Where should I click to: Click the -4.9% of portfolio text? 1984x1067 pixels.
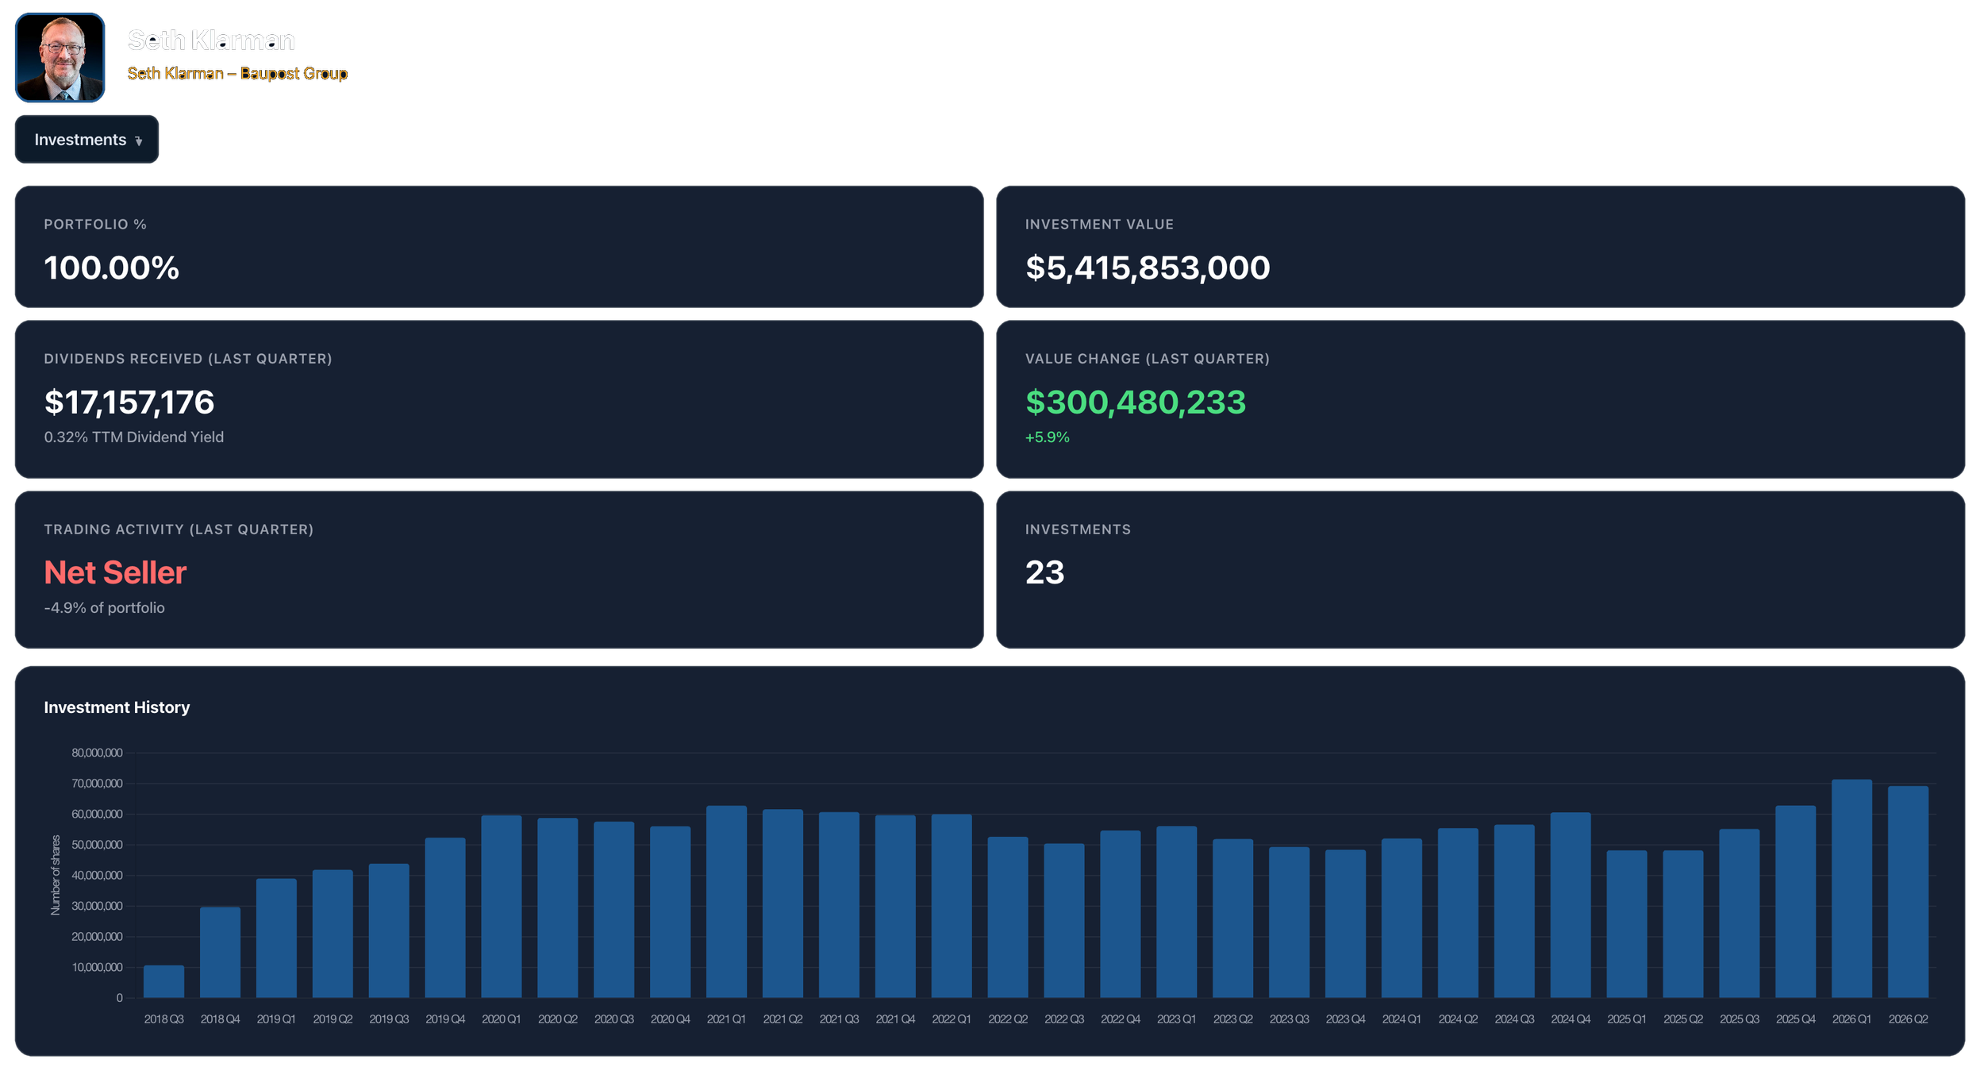point(105,608)
